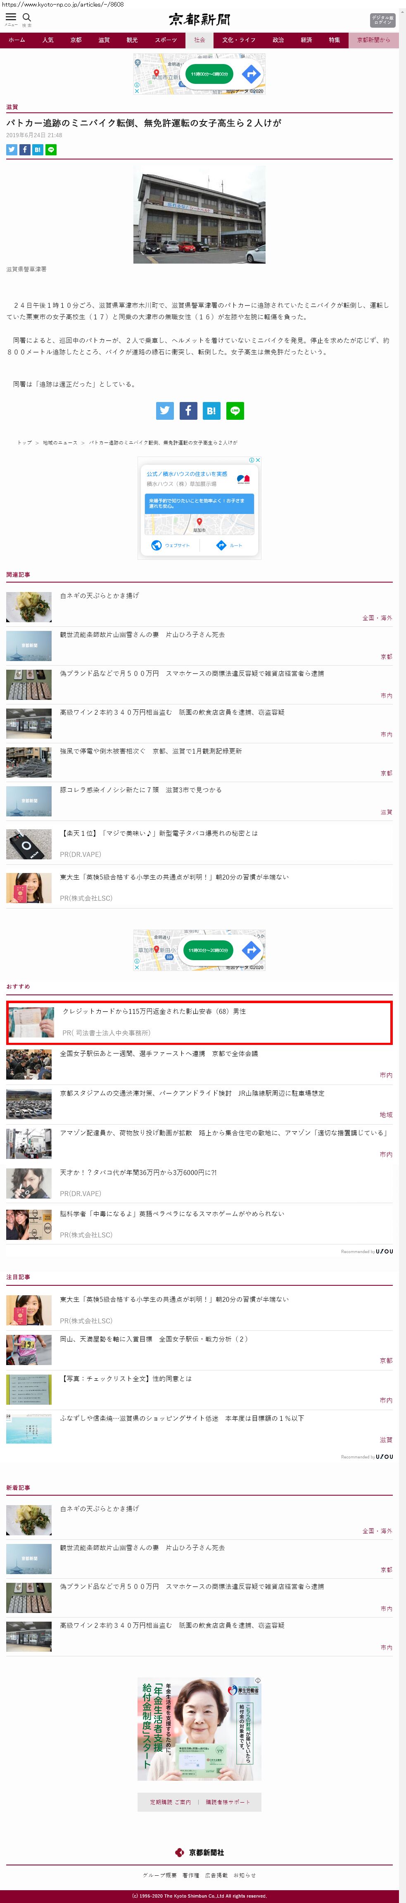Open the 豚コレラ感染イノシシ article

point(140,790)
